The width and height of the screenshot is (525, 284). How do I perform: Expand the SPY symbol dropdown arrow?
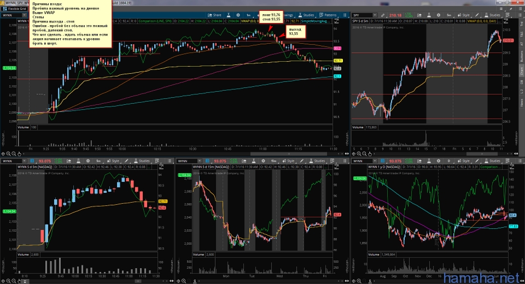click(375, 15)
